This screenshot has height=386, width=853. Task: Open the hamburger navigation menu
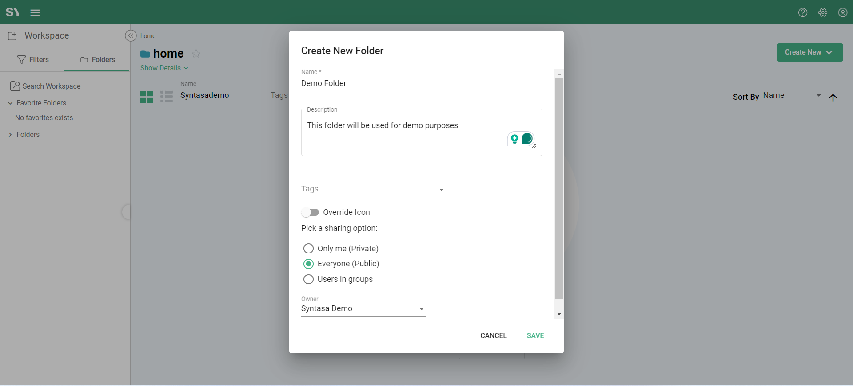(35, 12)
